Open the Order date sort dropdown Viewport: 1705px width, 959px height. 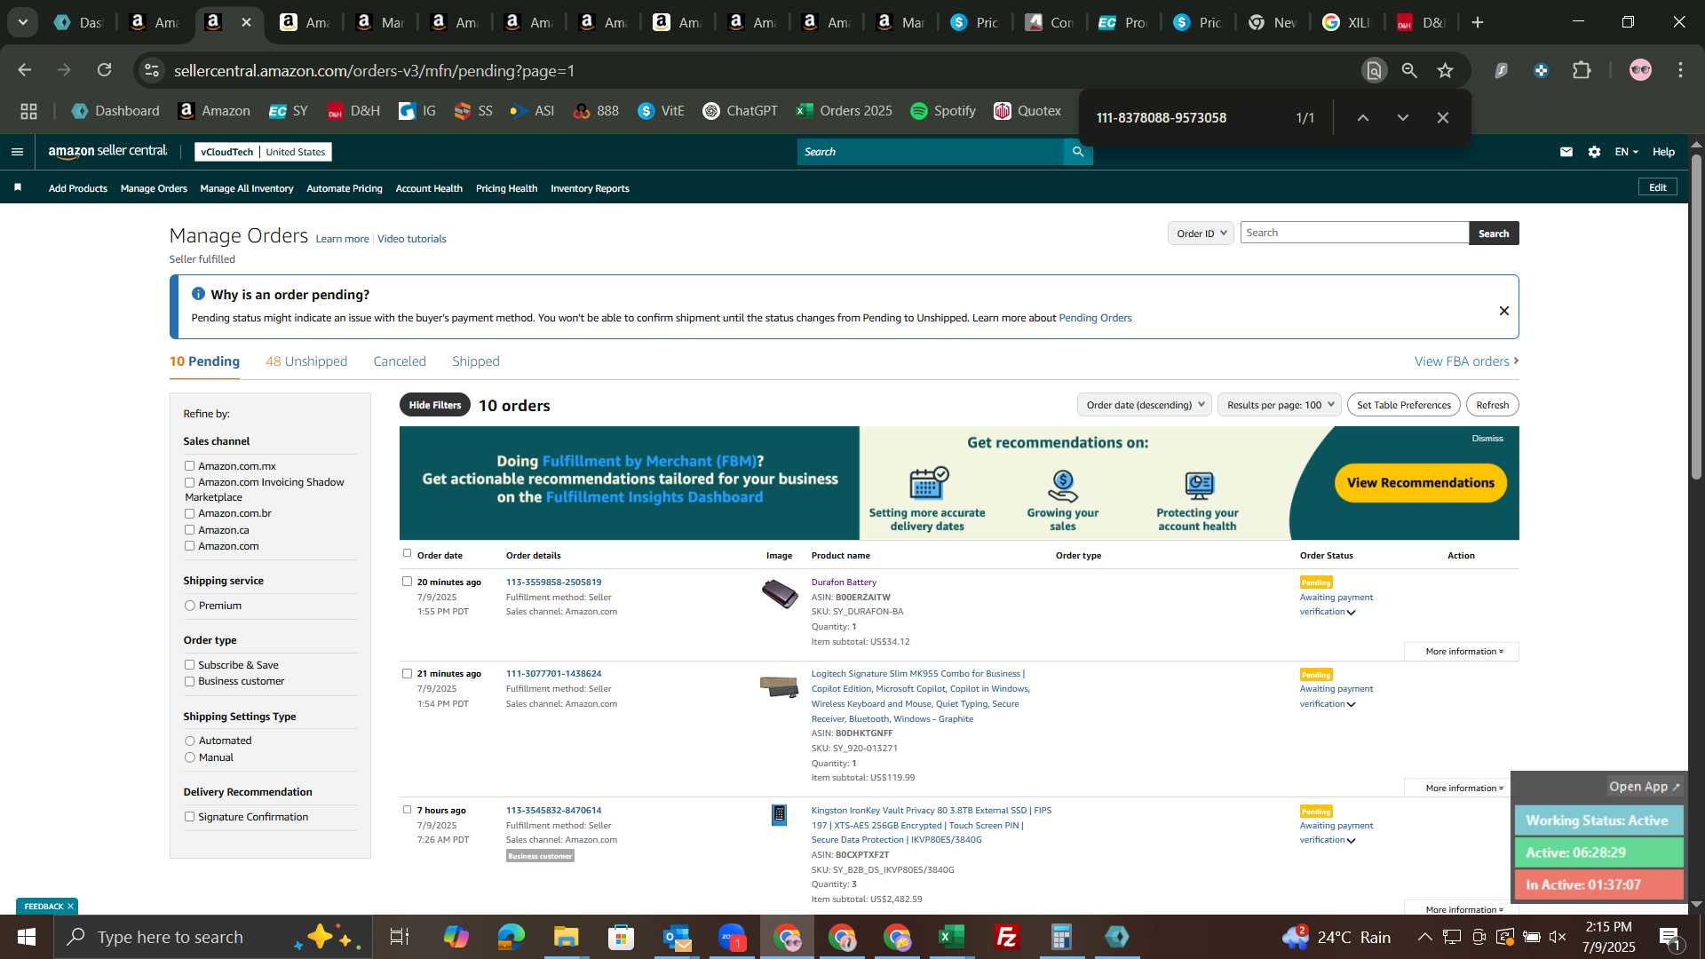(x=1145, y=405)
